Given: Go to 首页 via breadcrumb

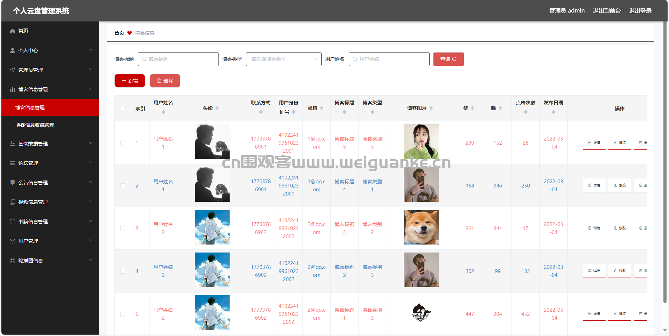Looking at the screenshot, I should 119,33.
